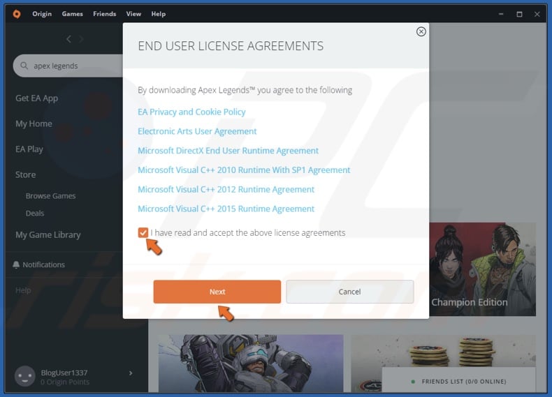The height and width of the screenshot is (397, 552).
Task: Click Help in the sidebar
Action: click(x=23, y=290)
